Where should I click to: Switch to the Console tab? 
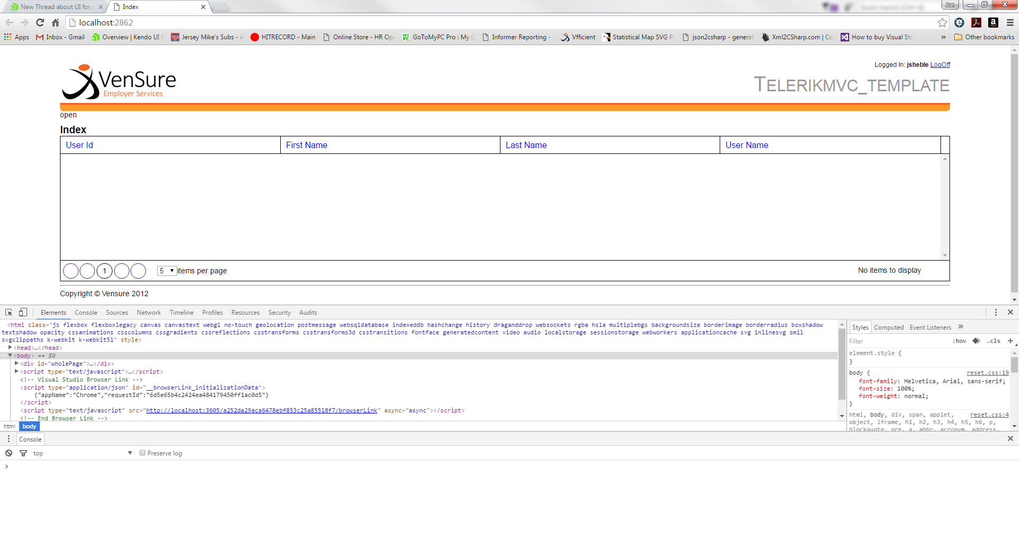click(x=86, y=313)
